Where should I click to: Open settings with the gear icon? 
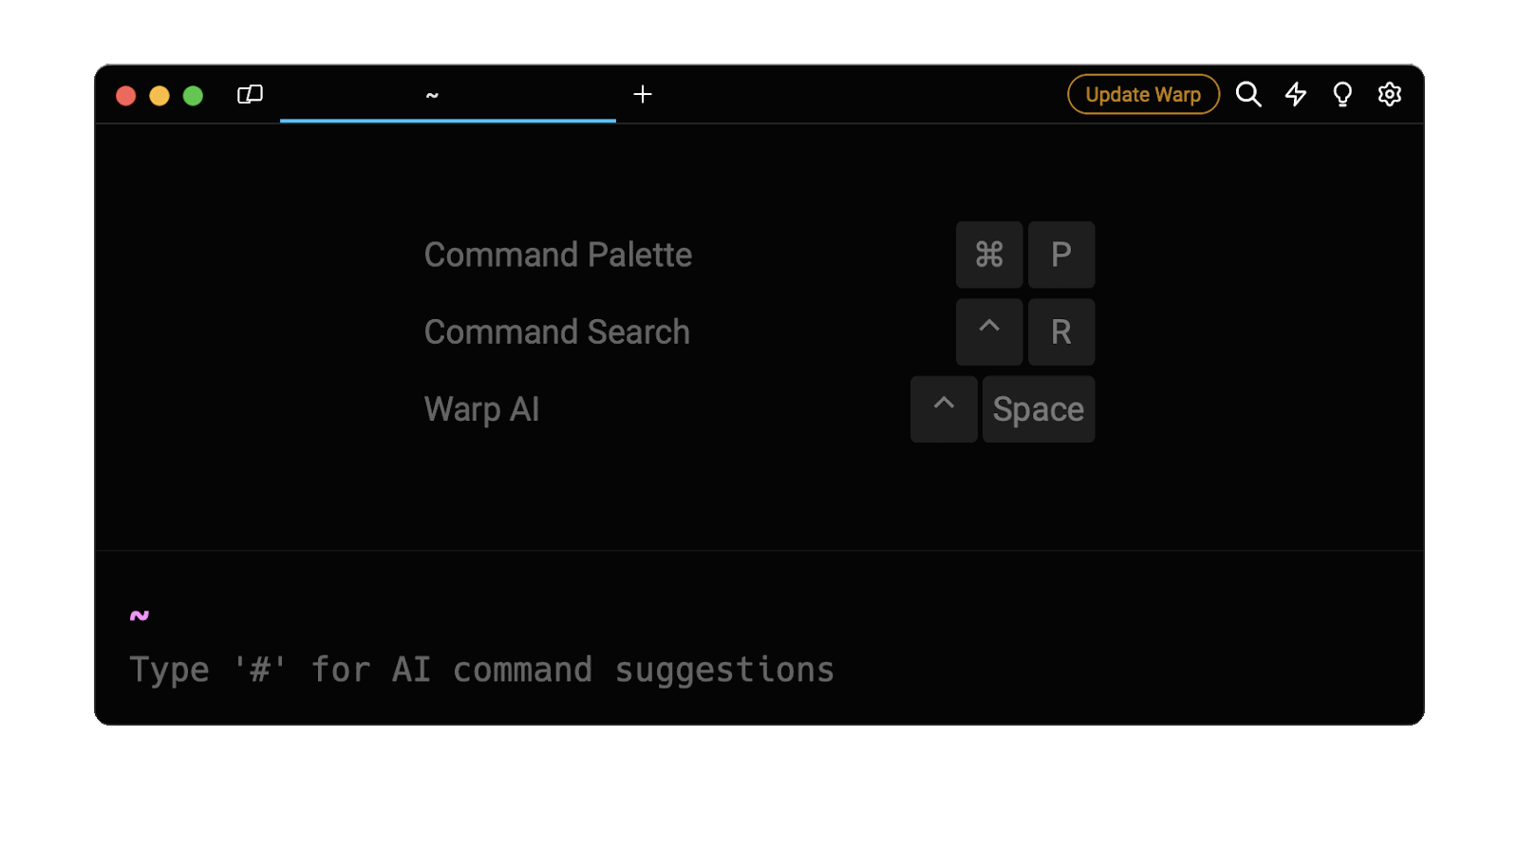pos(1390,94)
